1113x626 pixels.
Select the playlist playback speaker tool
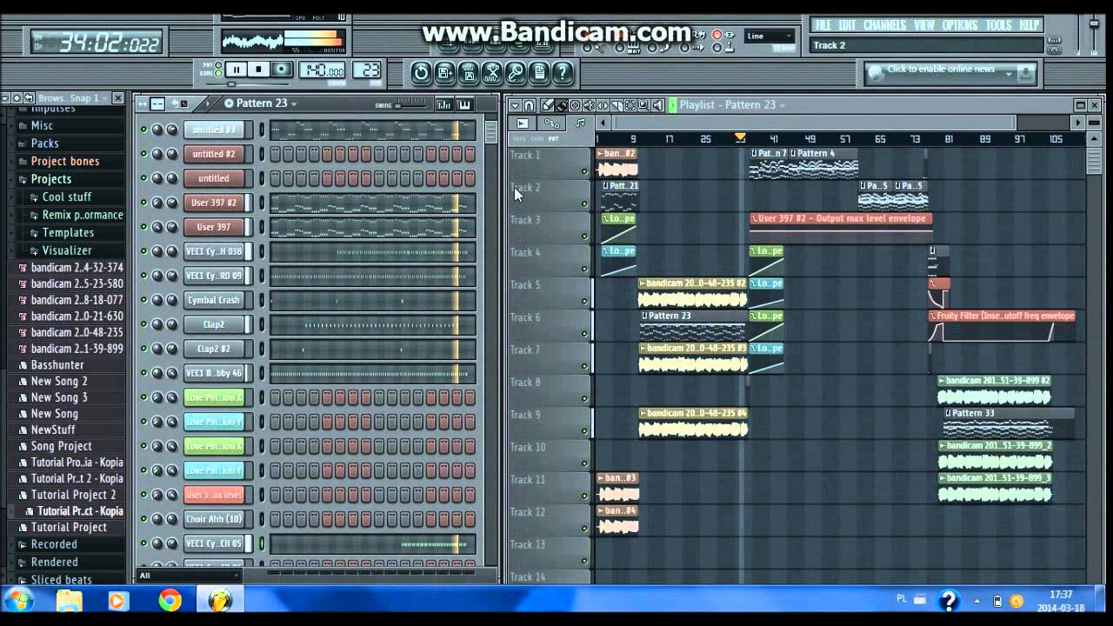pos(658,105)
